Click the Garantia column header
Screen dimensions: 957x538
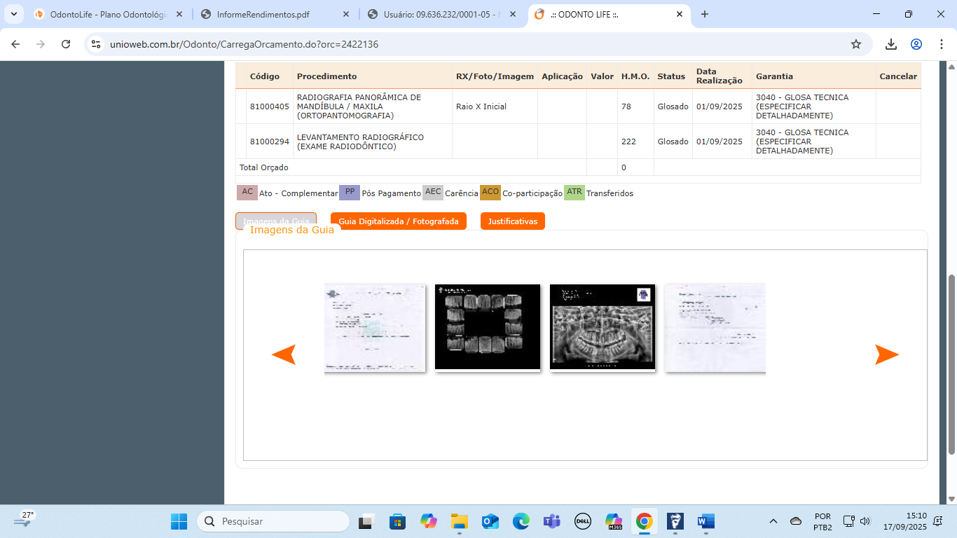click(775, 76)
